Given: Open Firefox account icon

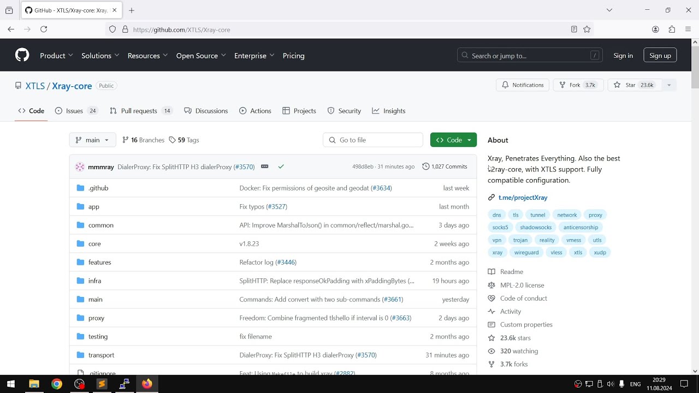Looking at the screenshot, I should tap(655, 29).
